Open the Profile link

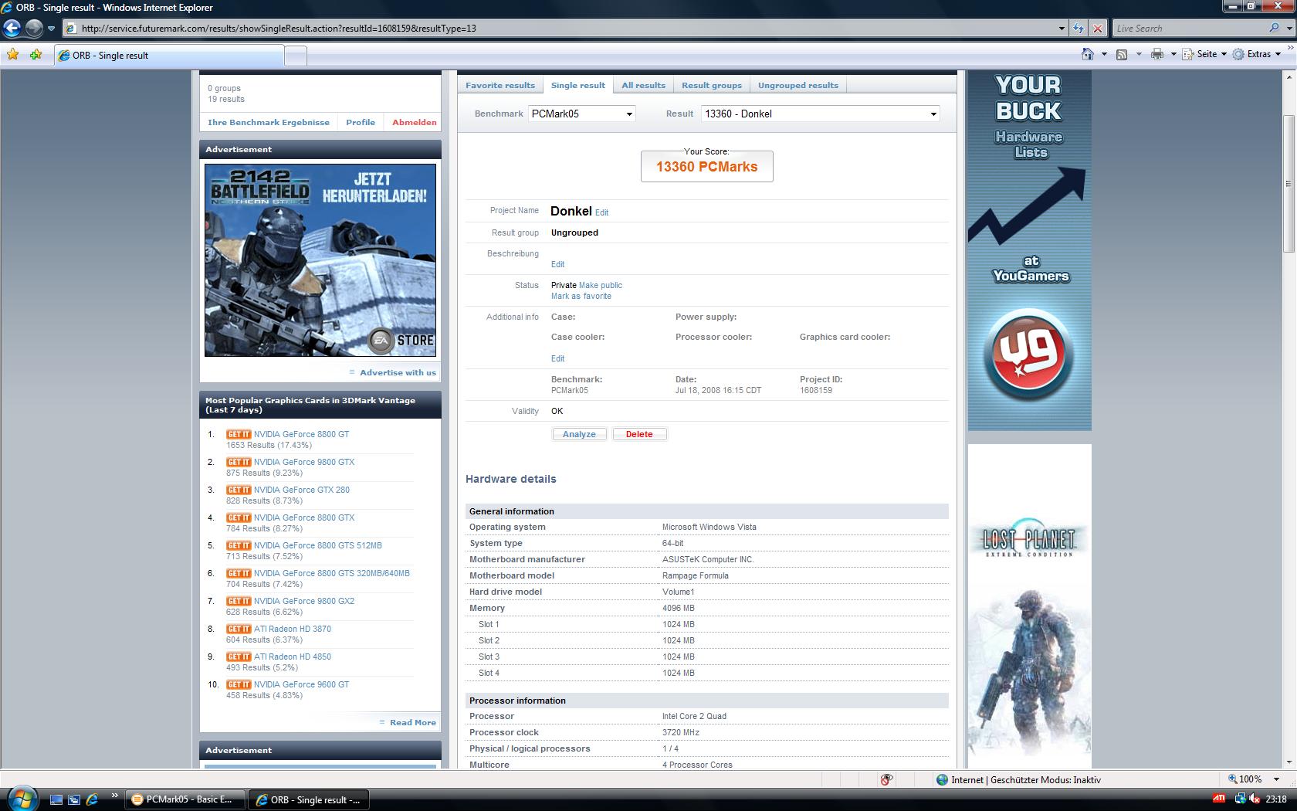[361, 122]
